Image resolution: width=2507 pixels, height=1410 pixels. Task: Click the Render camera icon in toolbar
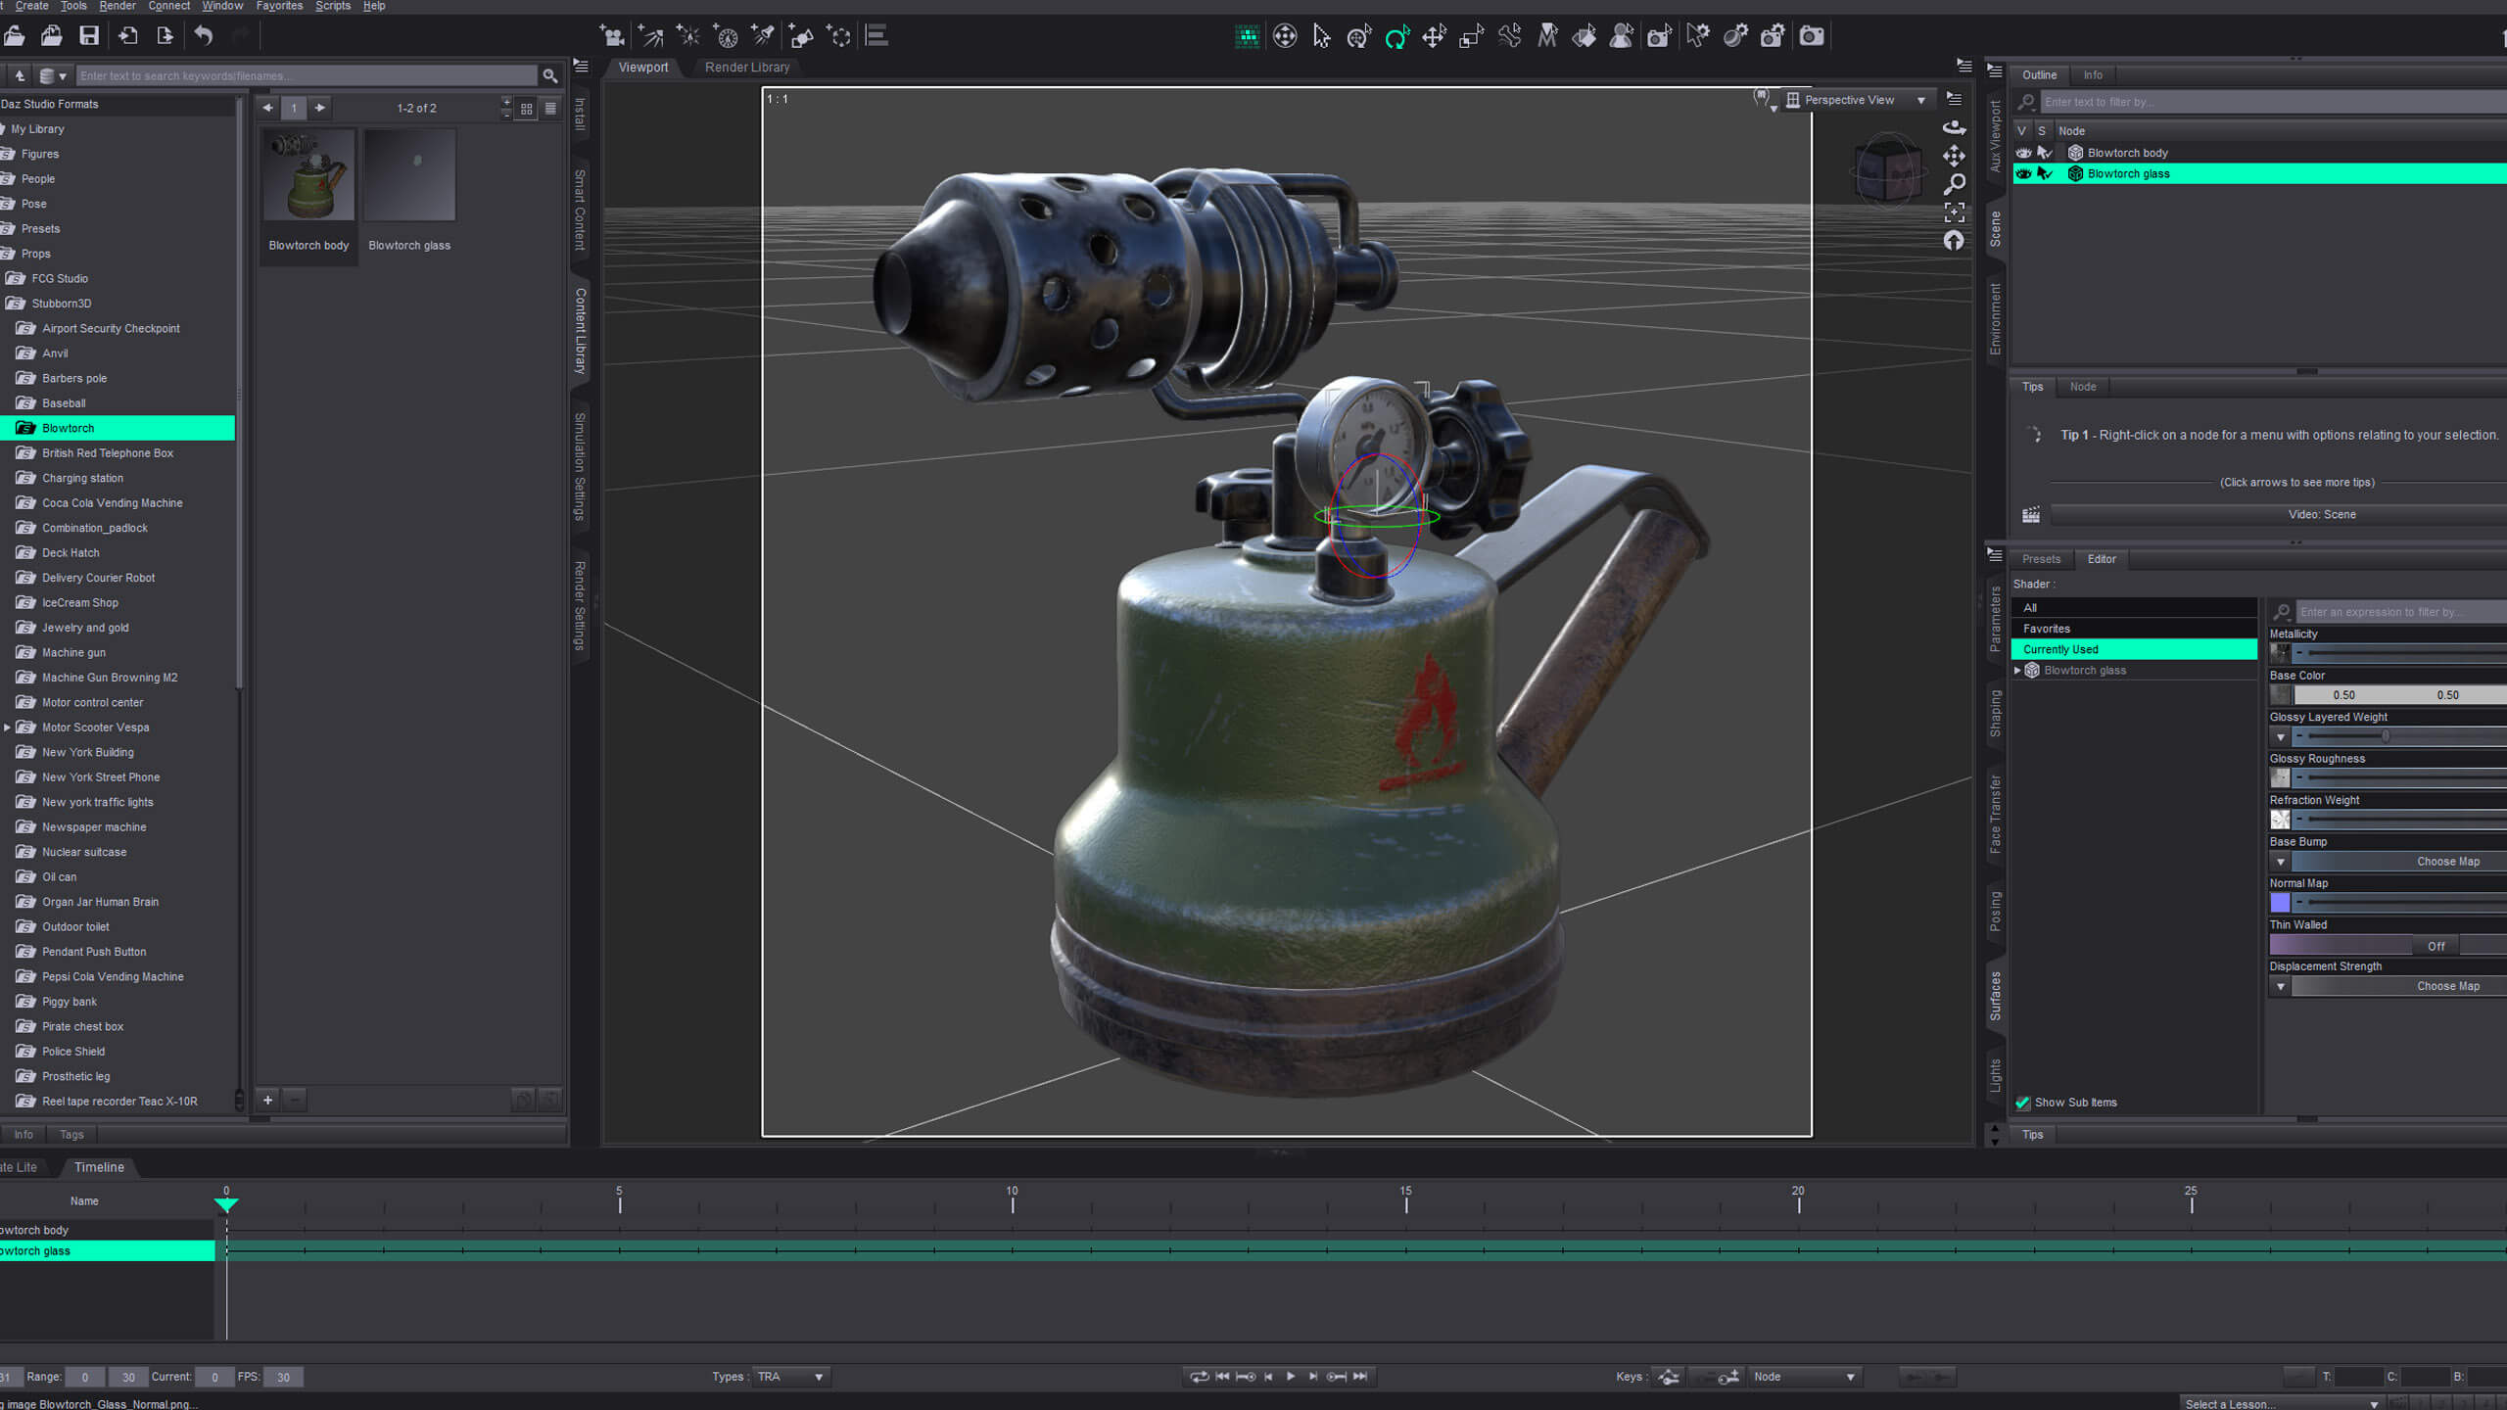tap(1812, 36)
